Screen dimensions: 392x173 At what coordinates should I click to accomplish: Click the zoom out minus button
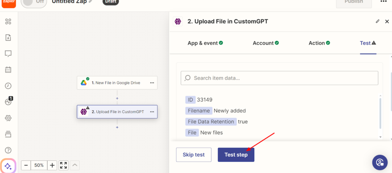(26, 165)
